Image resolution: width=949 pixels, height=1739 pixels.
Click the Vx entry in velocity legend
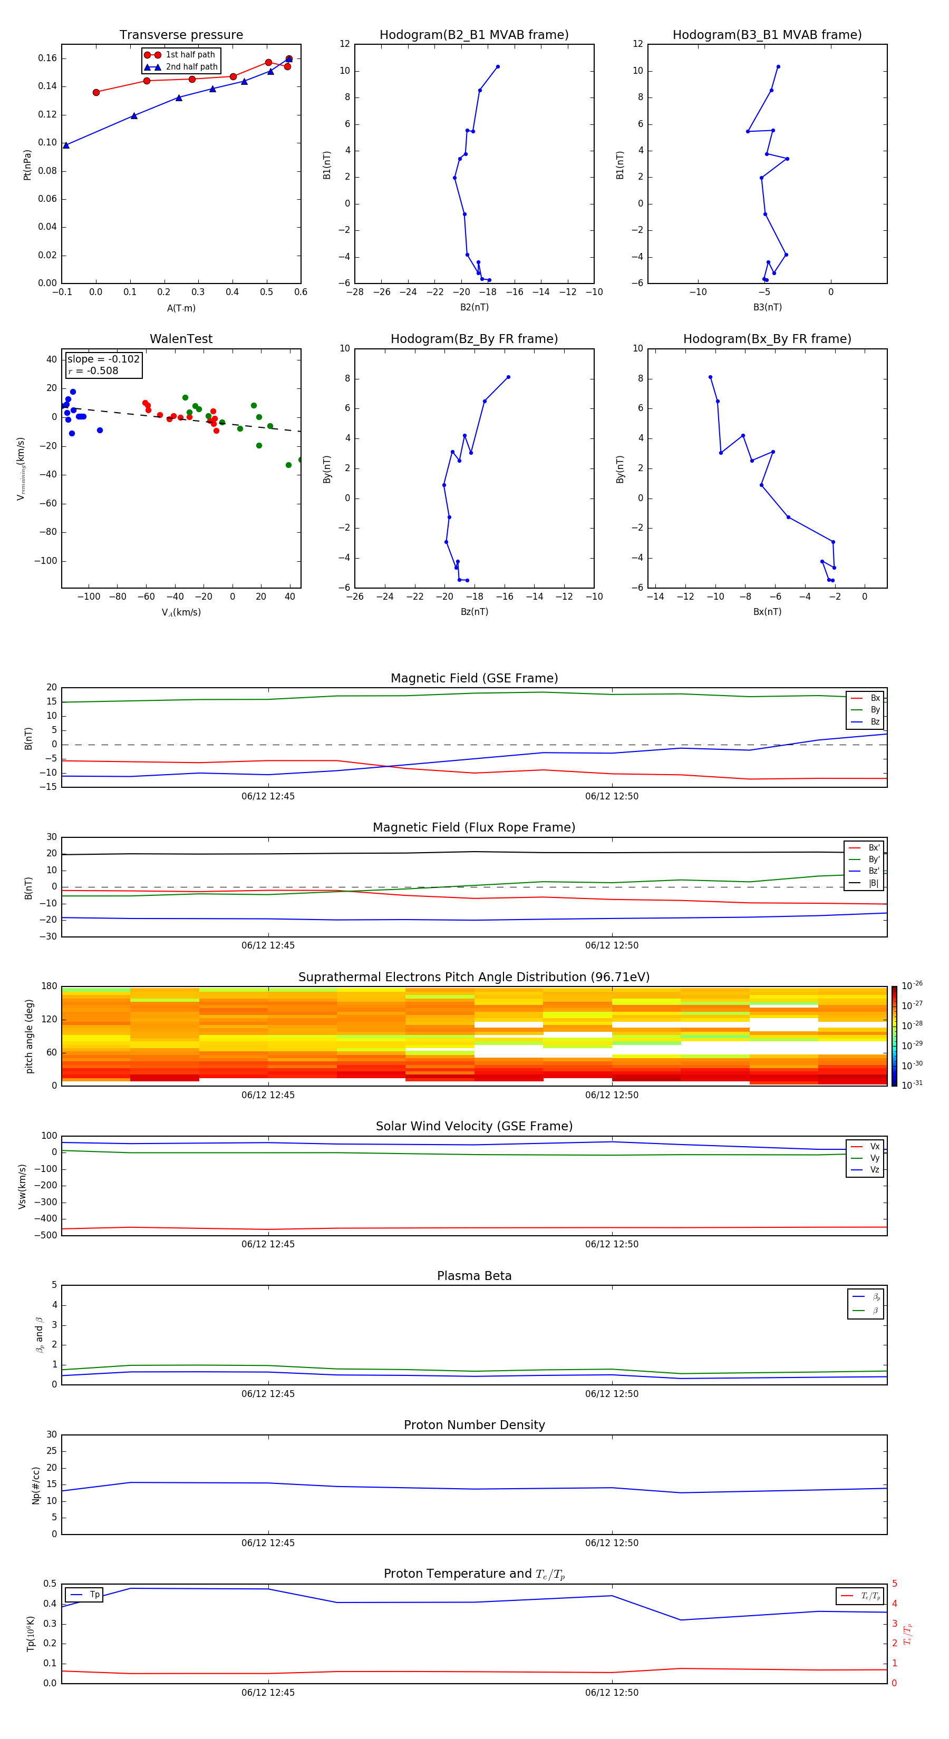[865, 1147]
